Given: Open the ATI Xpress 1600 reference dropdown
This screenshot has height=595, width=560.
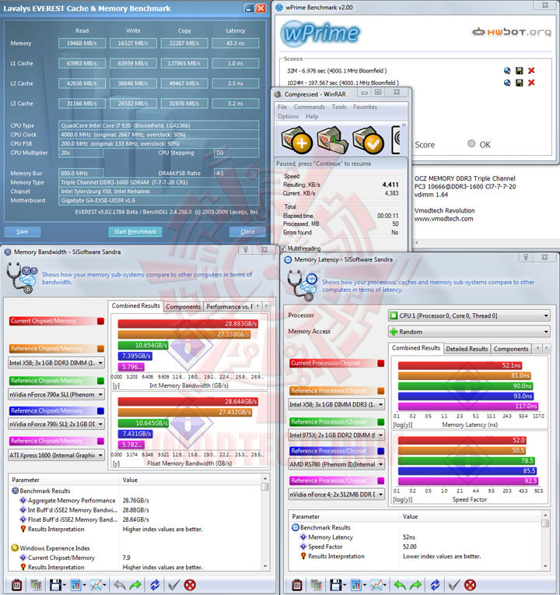Looking at the screenshot, I should (x=57, y=456).
